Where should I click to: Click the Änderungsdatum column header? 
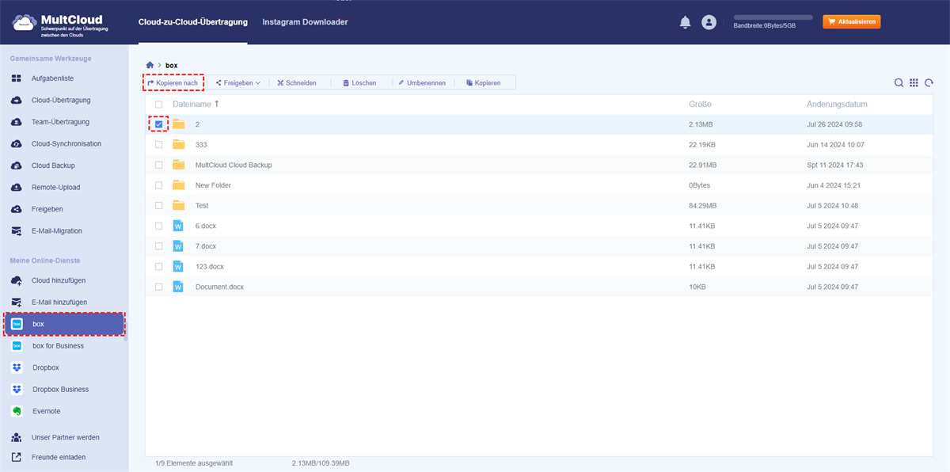coord(837,105)
